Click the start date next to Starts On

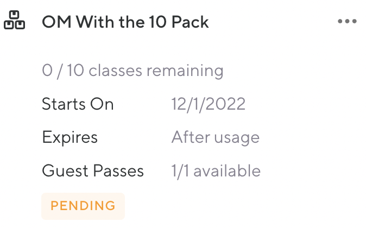(x=209, y=104)
